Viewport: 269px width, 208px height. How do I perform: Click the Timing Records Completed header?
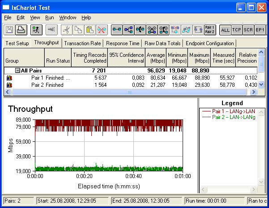pos(90,58)
